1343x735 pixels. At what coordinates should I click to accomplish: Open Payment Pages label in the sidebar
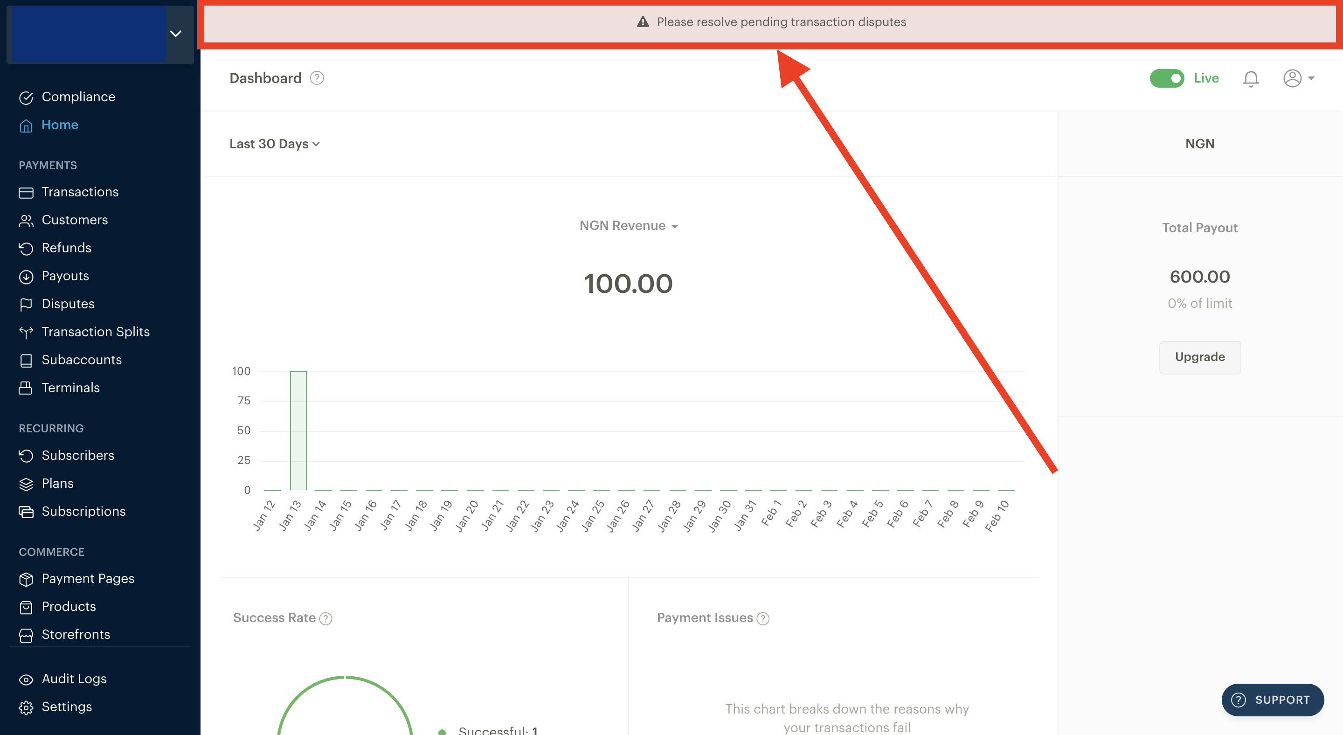click(88, 579)
